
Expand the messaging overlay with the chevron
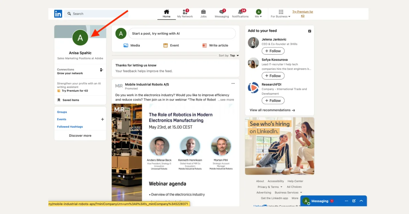coord(361,201)
